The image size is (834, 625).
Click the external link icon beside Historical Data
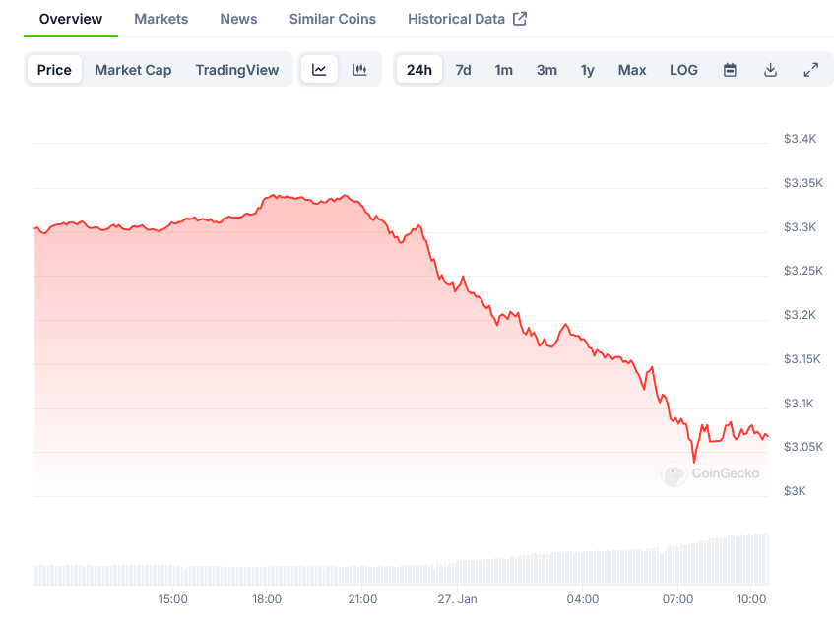pos(520,19)
